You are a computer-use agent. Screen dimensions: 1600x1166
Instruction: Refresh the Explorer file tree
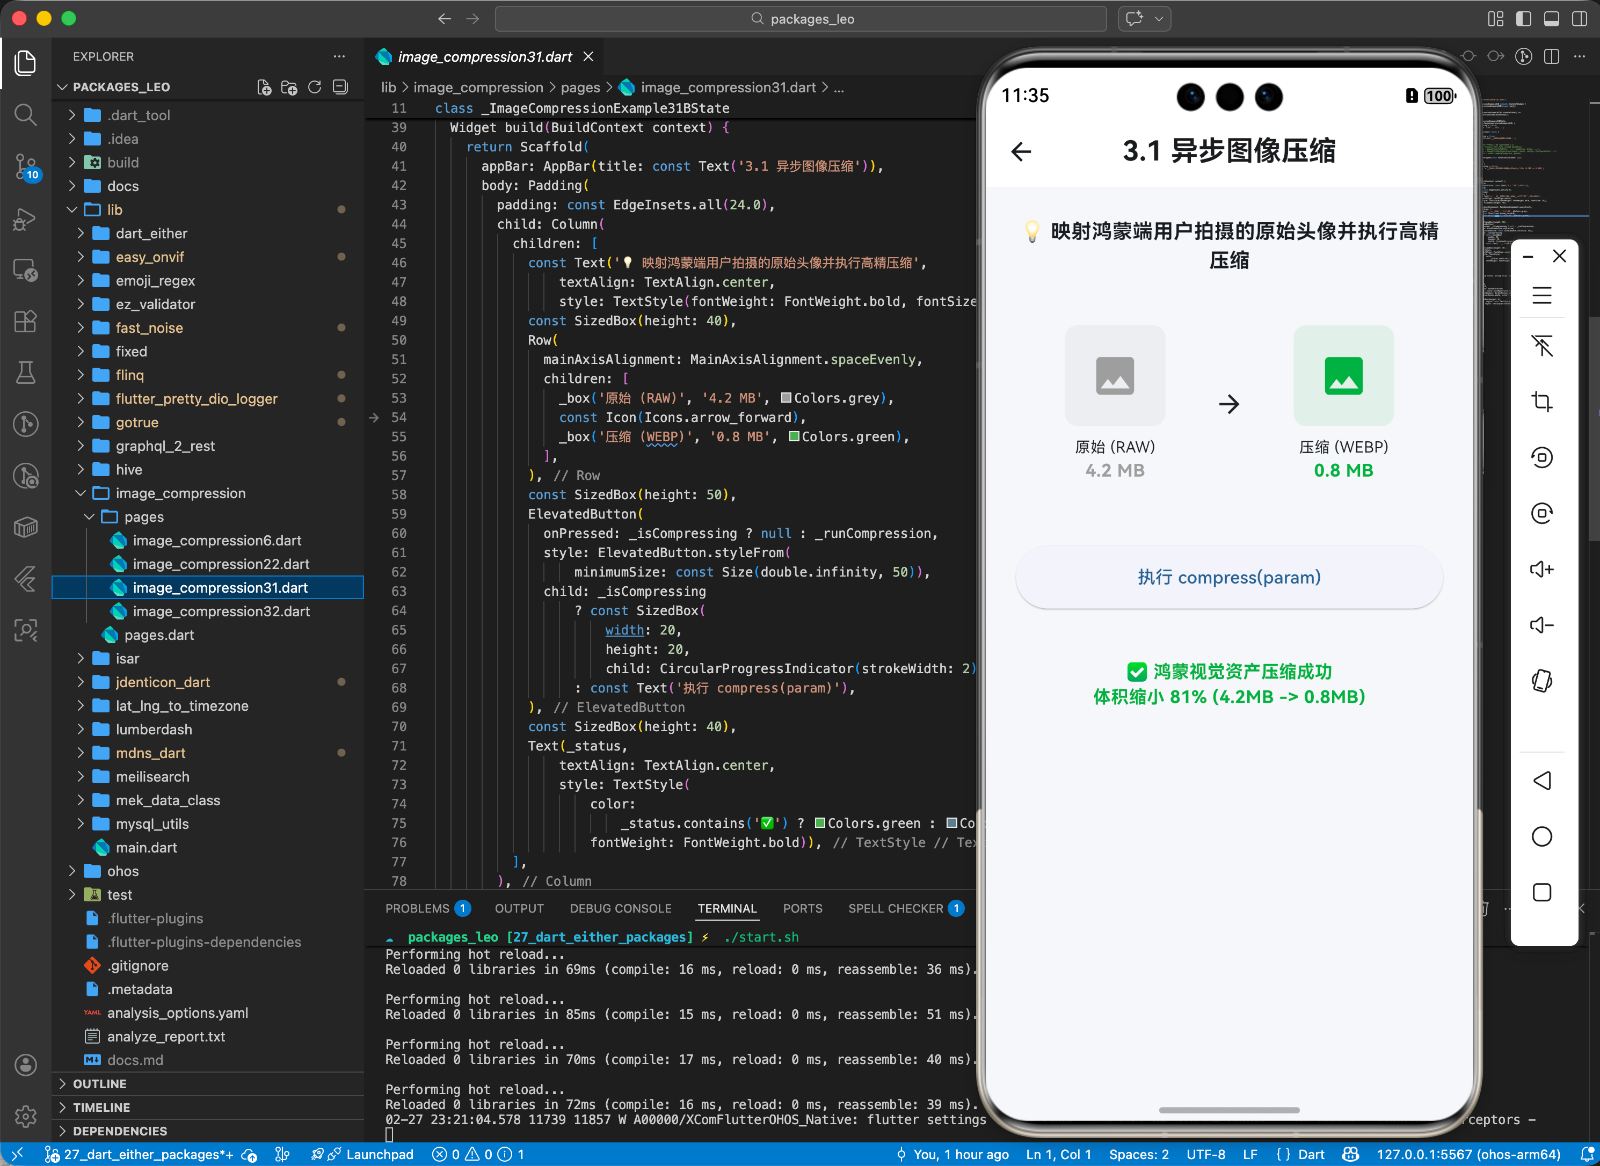[315, 87]
